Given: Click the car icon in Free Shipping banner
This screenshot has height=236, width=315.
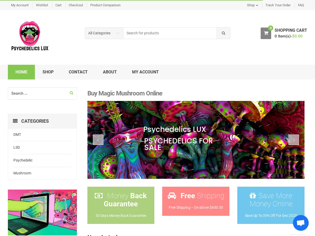Looking at the screenshot, I should (172, 196).
